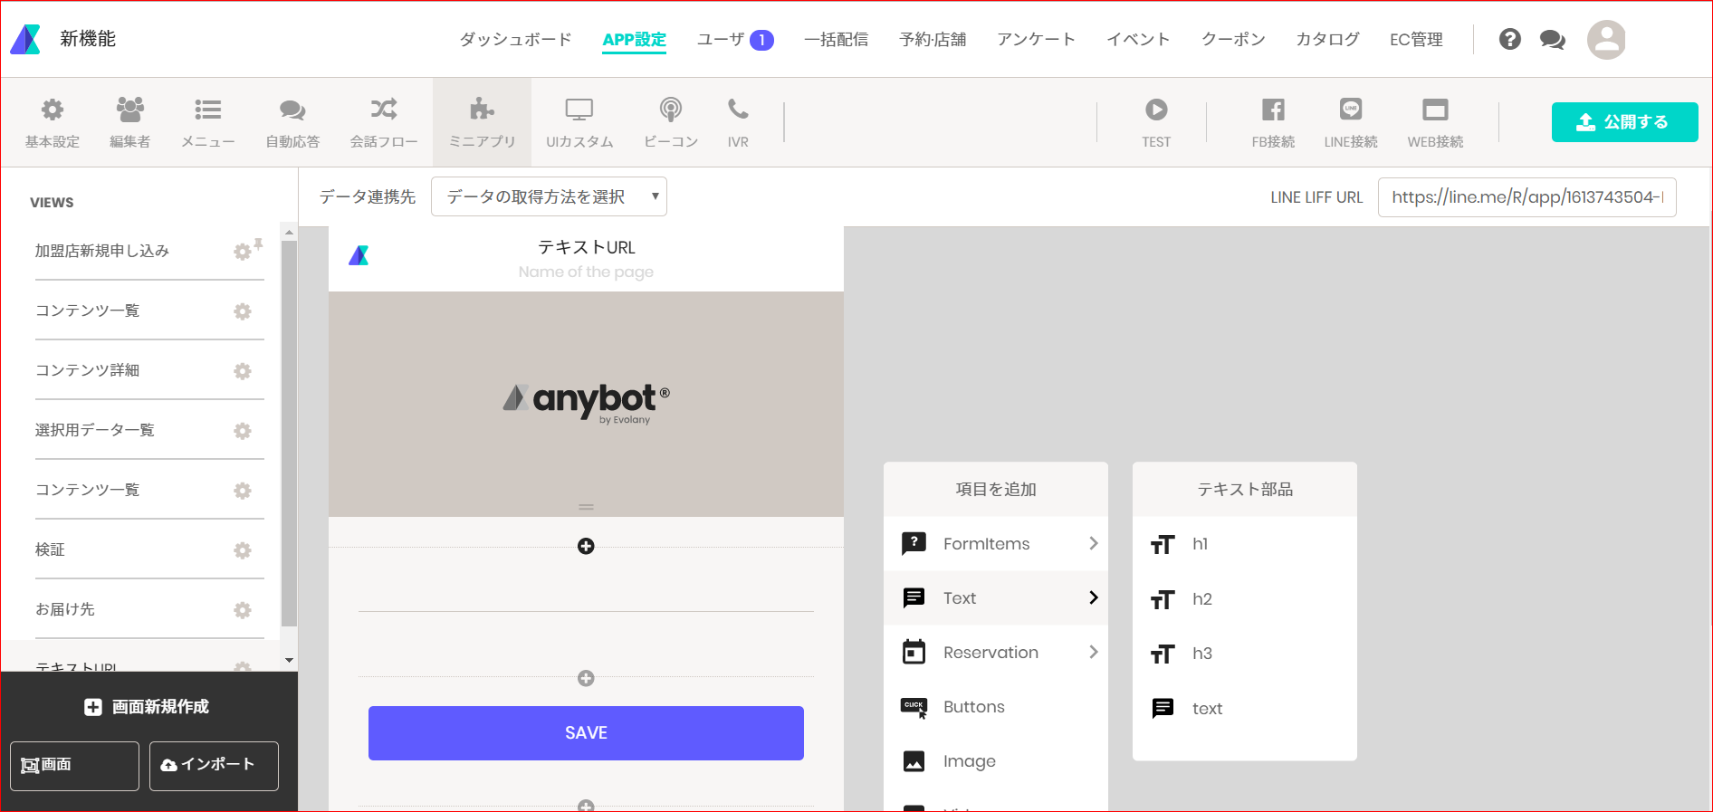Select h1 heading text part

[1244, 544]
